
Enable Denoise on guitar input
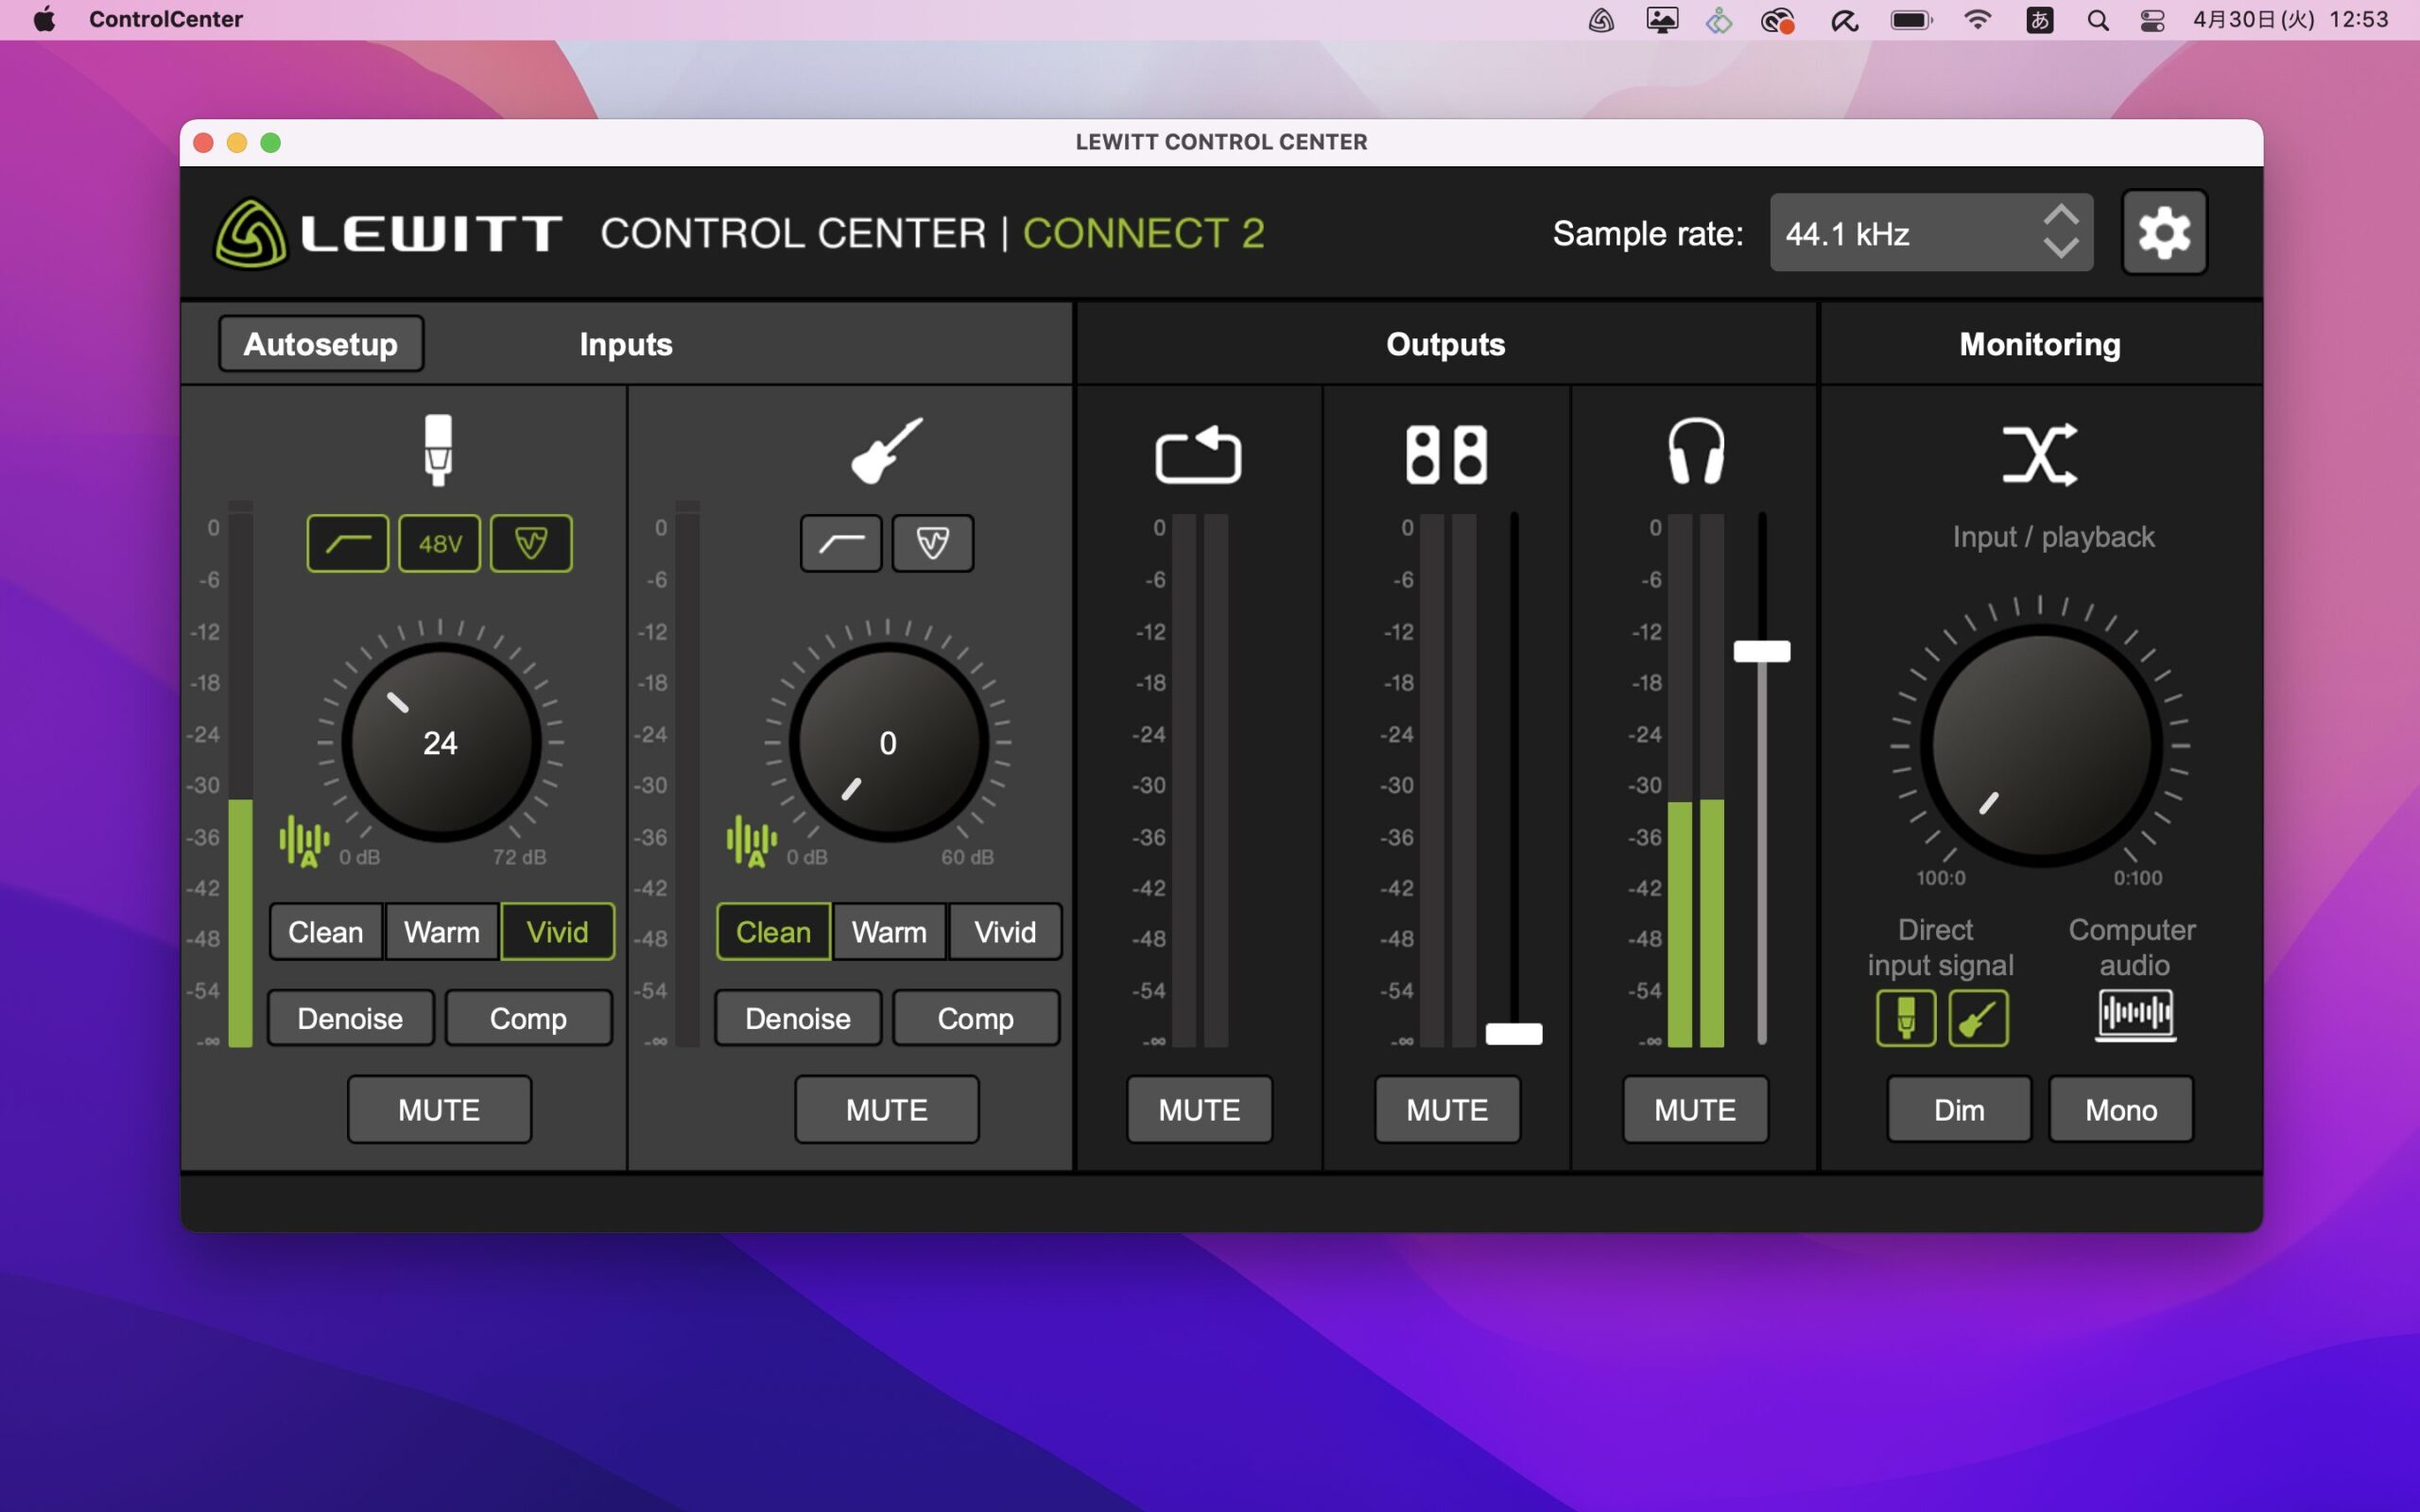tap(798, 1018)
